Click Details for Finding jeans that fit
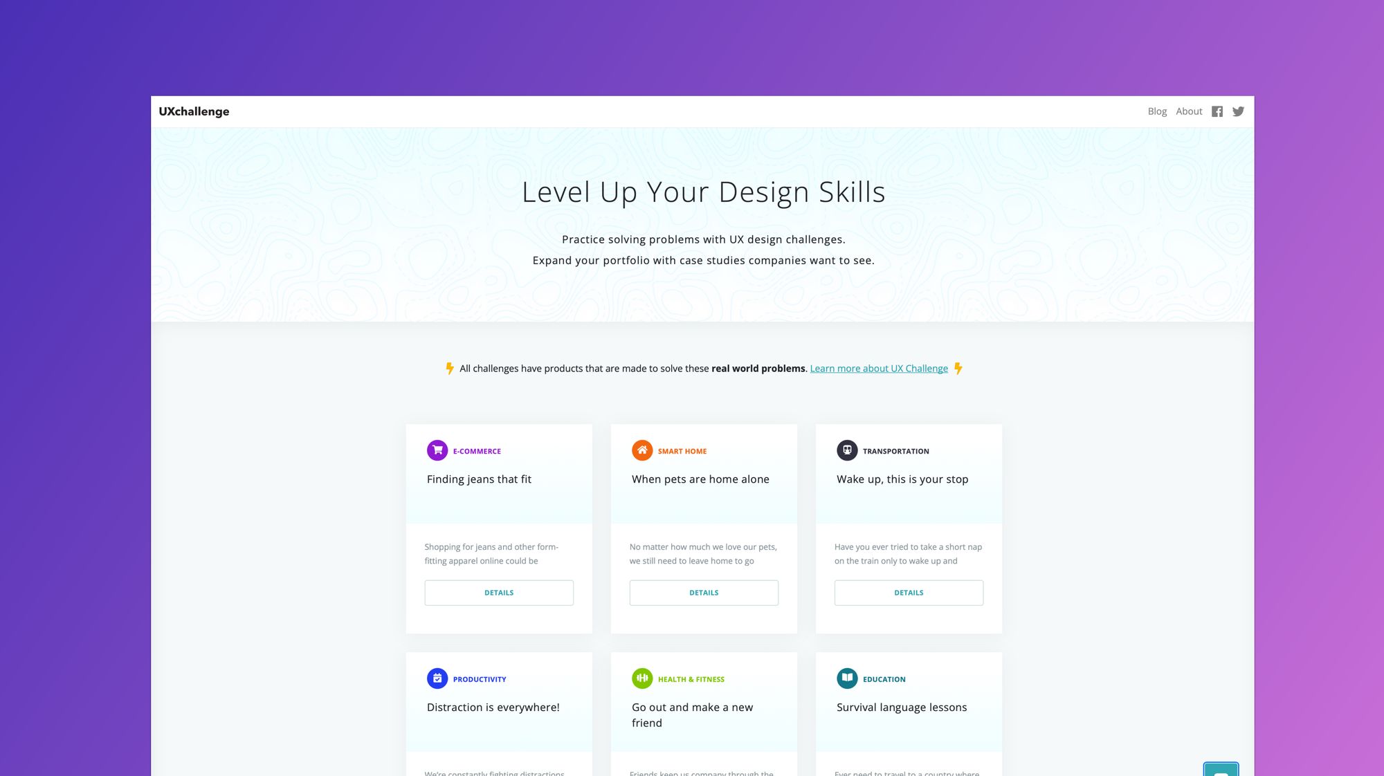Image resolution: width=1384 pixels, height=776 pixels. pos(499,592)
